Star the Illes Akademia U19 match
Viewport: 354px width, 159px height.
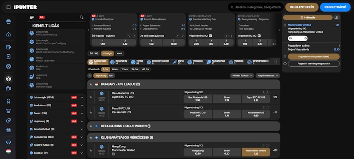coord(91,97)
